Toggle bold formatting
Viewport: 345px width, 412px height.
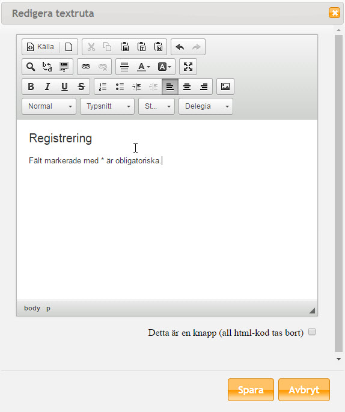pyautogui.click(x=31, y=86)
